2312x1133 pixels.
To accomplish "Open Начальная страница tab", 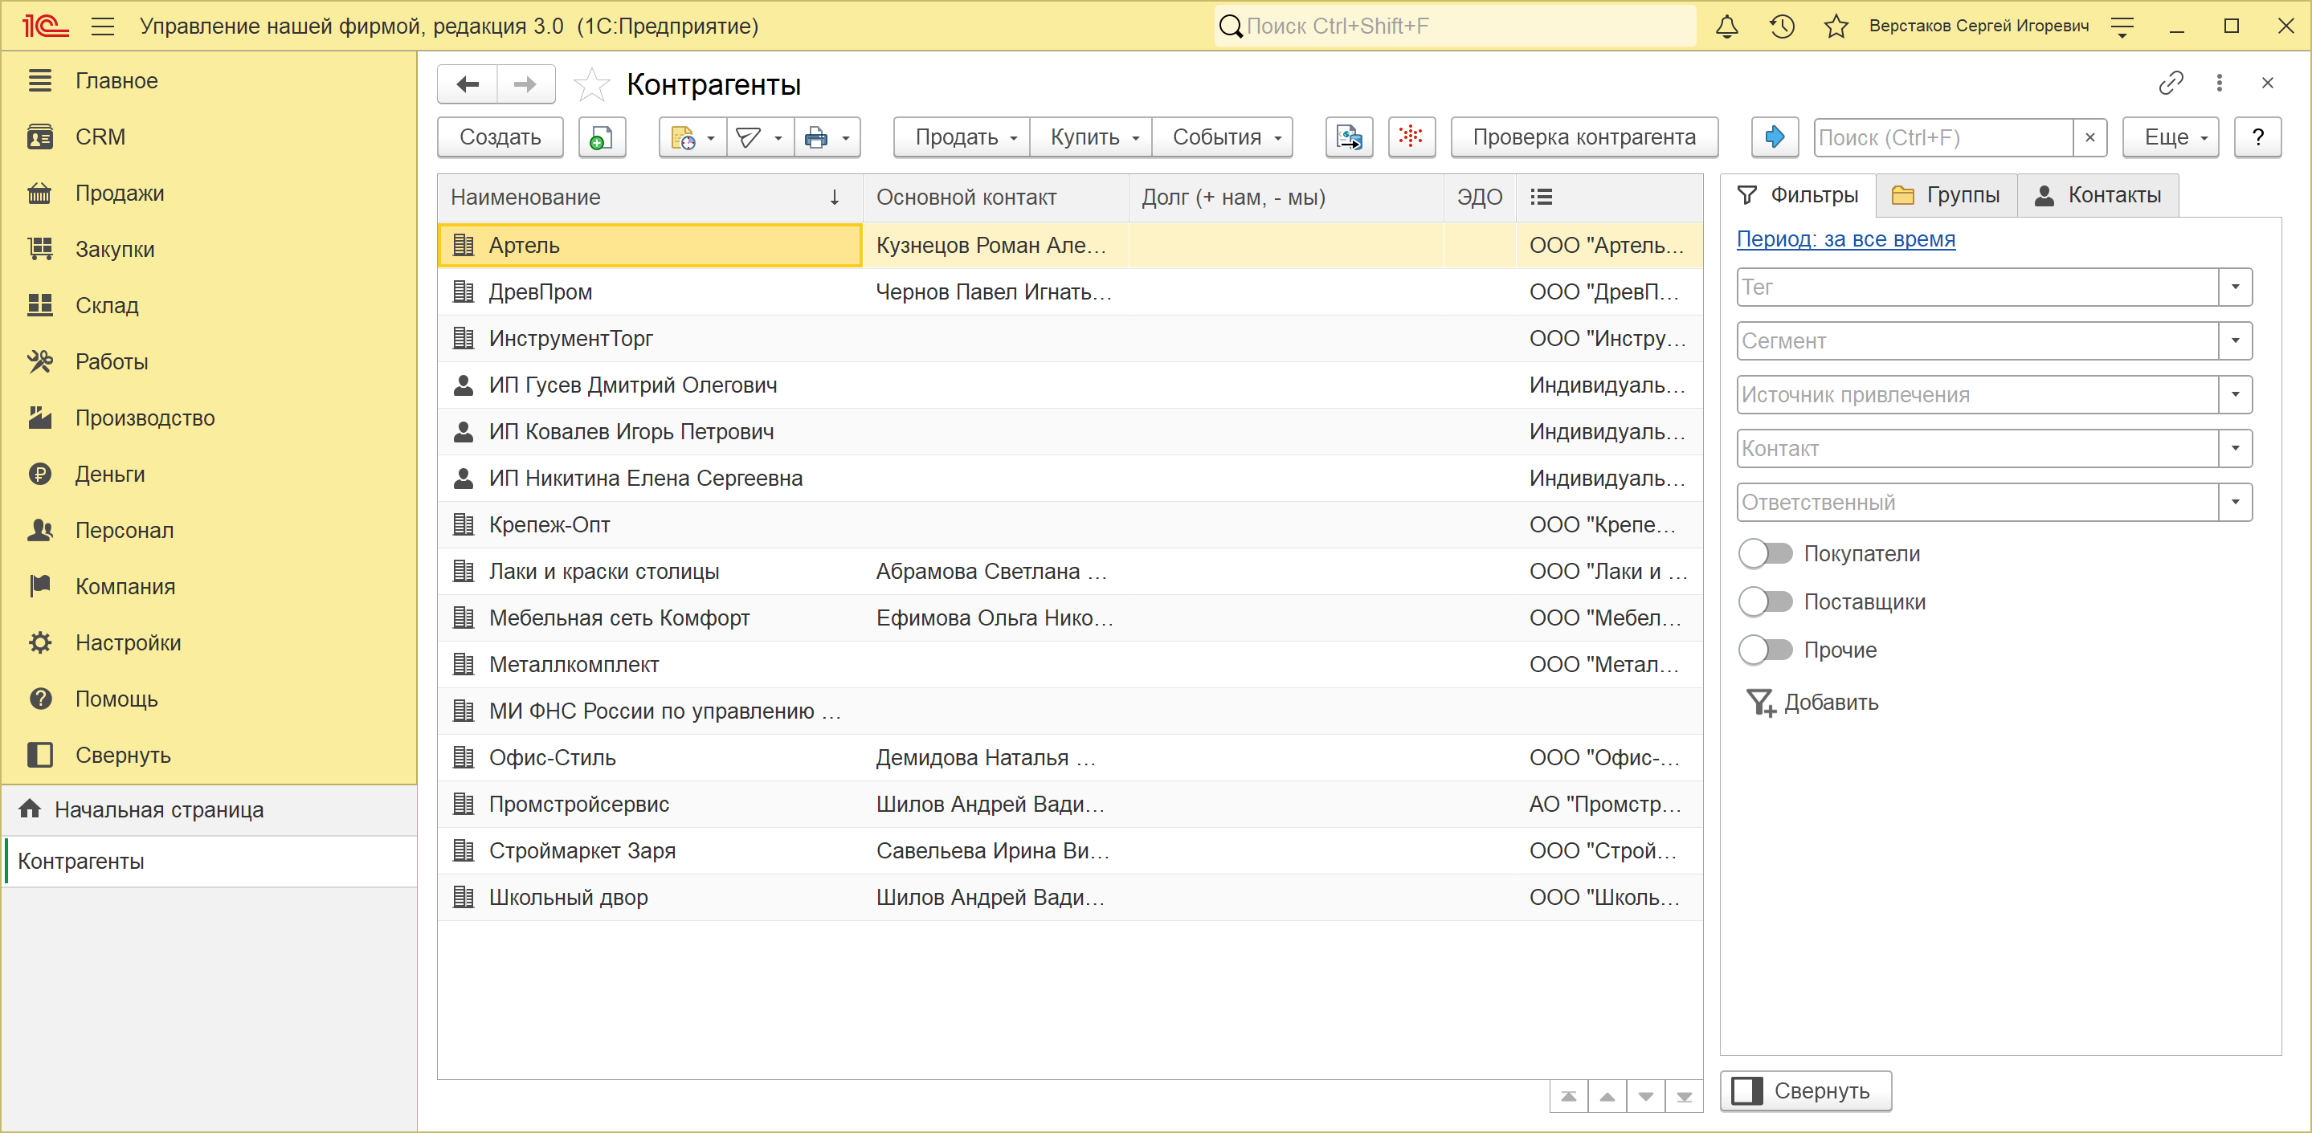I will click(210, 810).
